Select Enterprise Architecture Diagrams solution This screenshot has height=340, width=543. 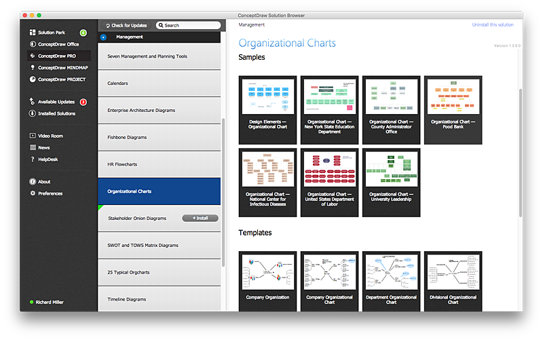click(160, 110)
